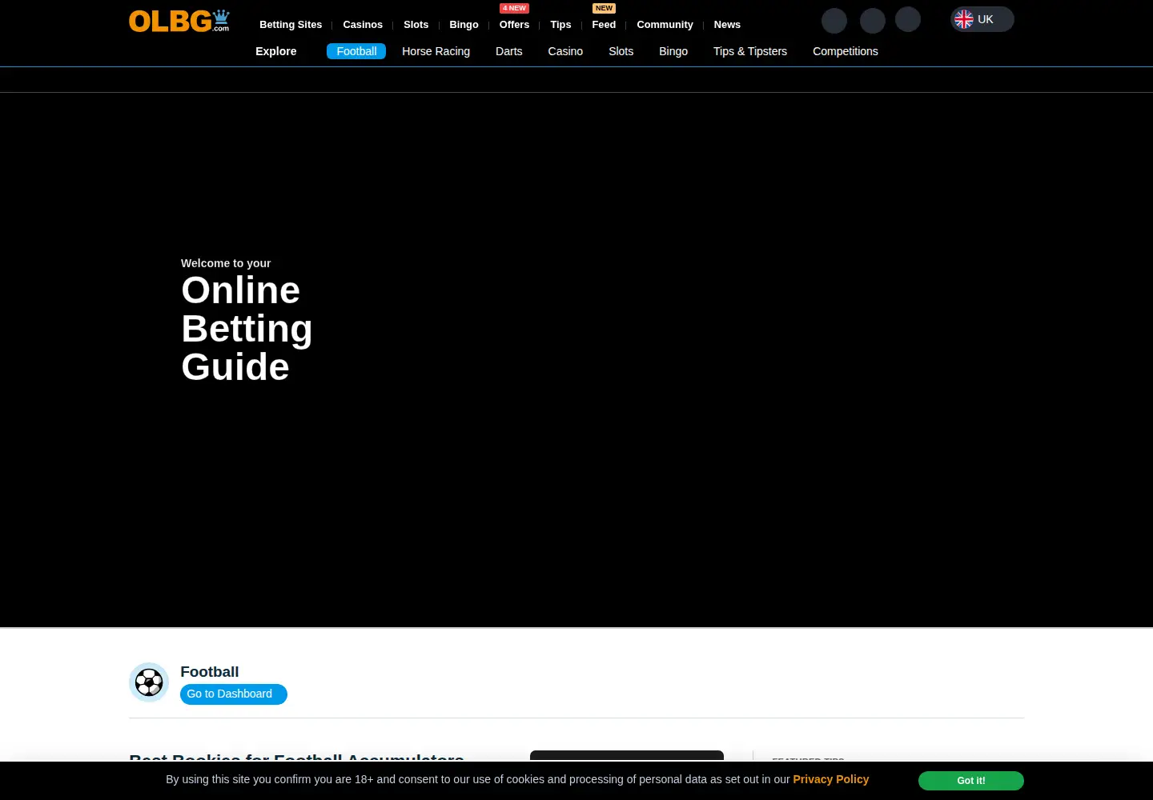Click the second round header icon button
Image resolution: width=1153 pixels, height=800 pixels.
coord(873,20)
